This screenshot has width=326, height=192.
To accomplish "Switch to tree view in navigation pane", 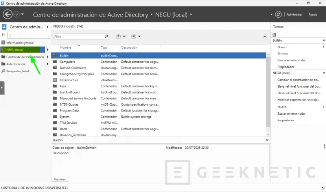I will (x=11, y=35).
